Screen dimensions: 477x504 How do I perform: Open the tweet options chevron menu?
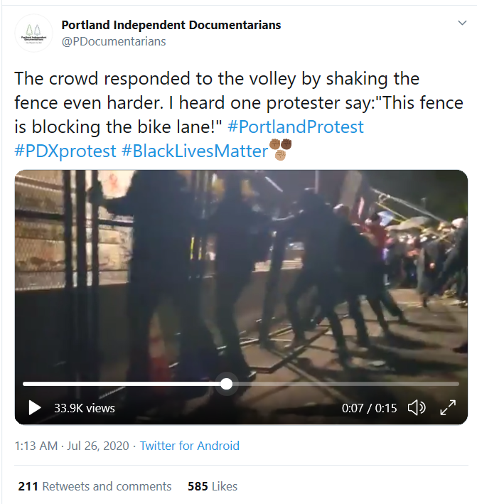click(x=461, y=23)
